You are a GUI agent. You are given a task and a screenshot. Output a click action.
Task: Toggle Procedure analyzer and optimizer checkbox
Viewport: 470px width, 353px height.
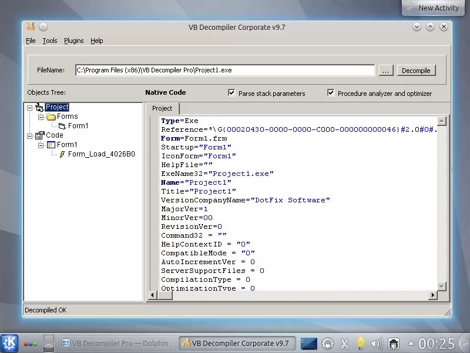click(331, 93)
